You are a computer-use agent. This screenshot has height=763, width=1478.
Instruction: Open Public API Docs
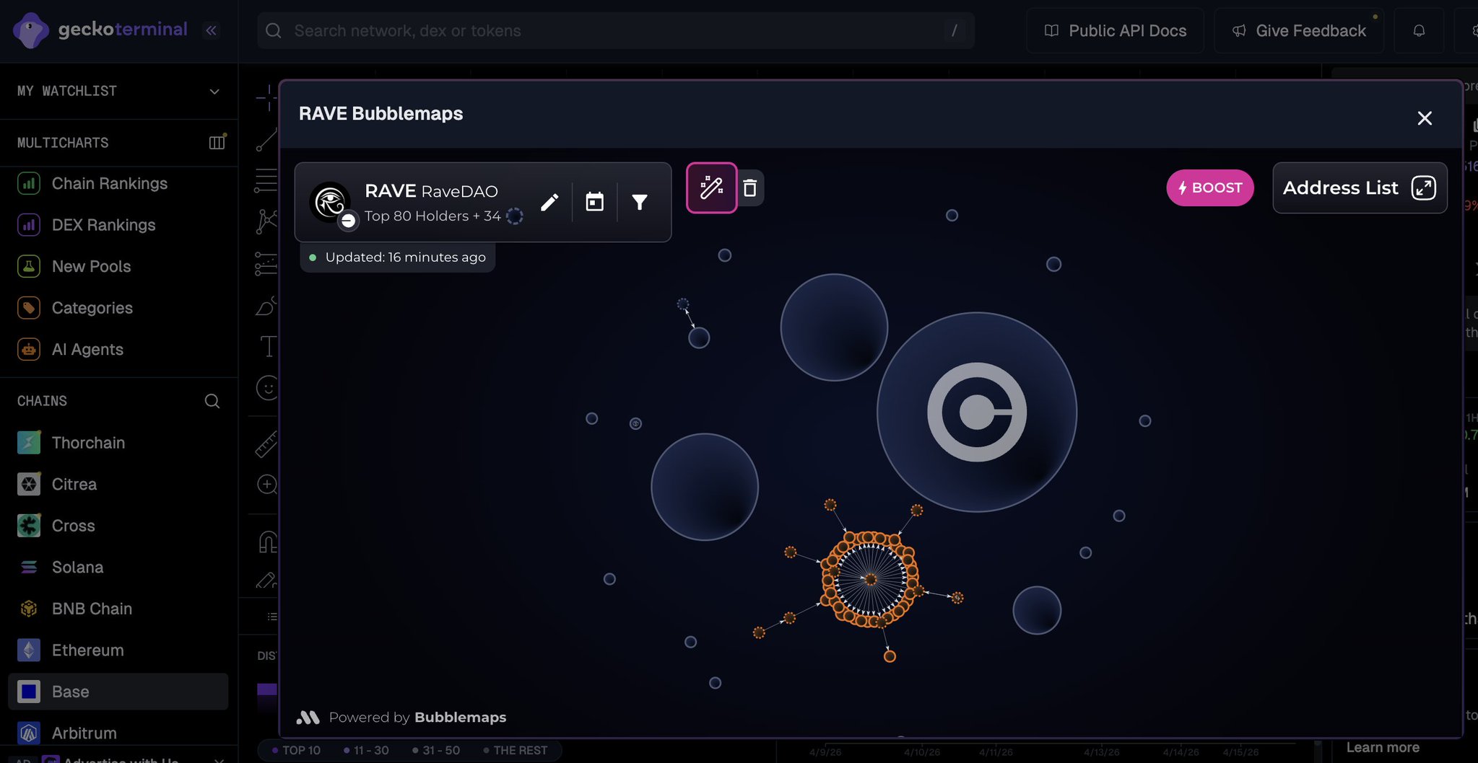click(1116, 30)
